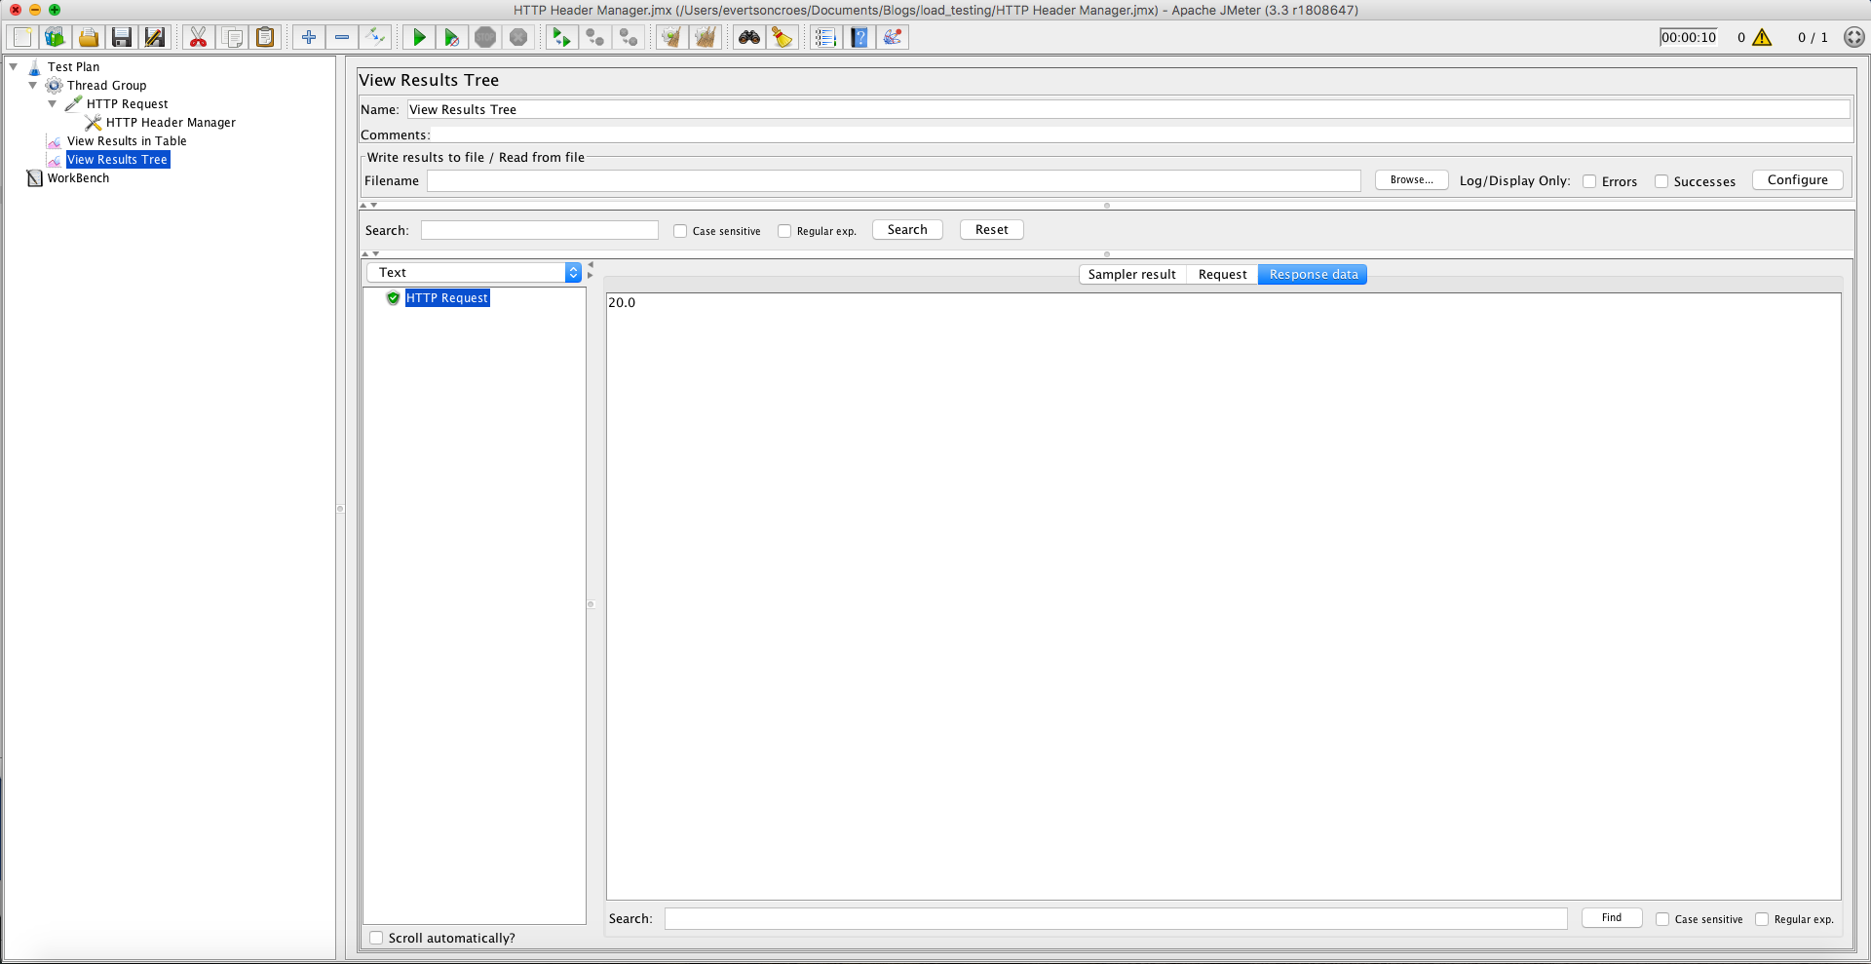Click the Clear All icon
The image size is (1871, 964).
(x=705, y=37)
